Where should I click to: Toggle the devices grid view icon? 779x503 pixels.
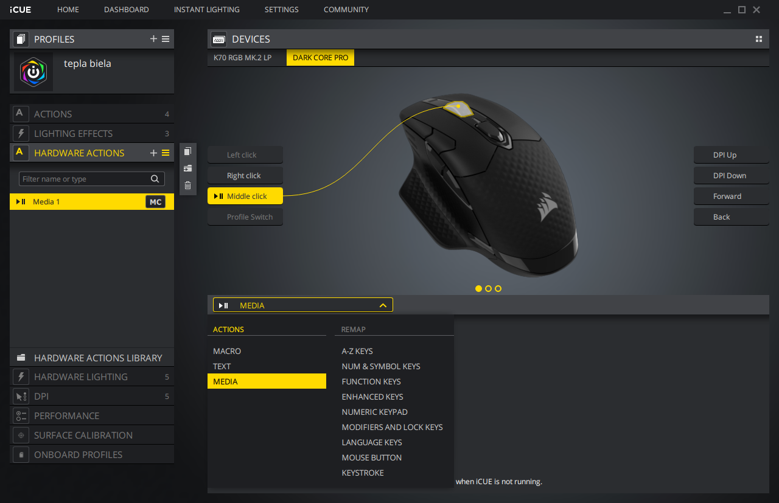coord(759,39)
